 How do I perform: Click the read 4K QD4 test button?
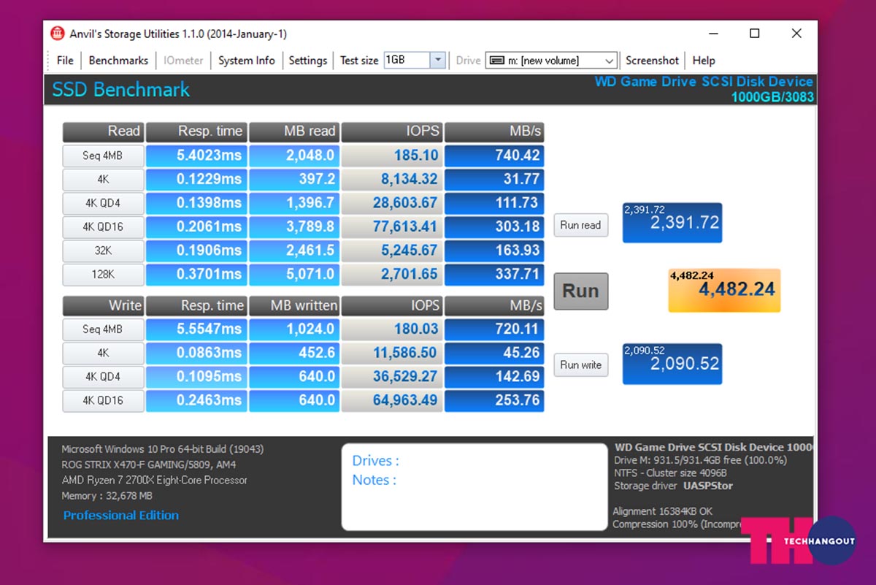pyautogui.click(x=103, y=203)
